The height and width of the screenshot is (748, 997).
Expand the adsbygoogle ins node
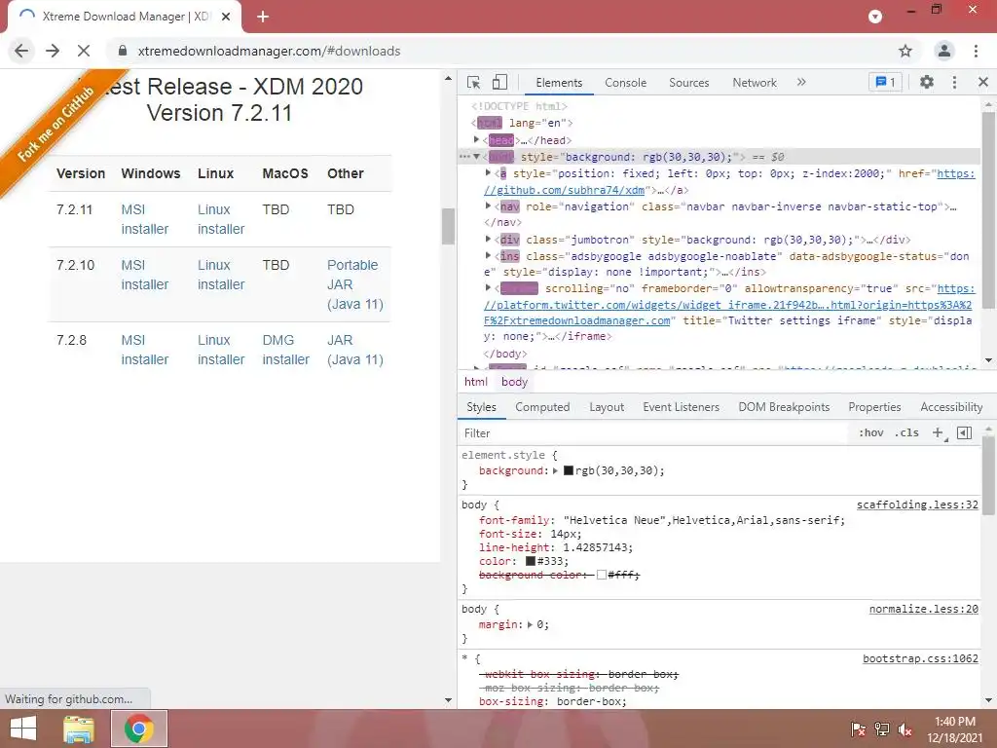pos(489,256)
